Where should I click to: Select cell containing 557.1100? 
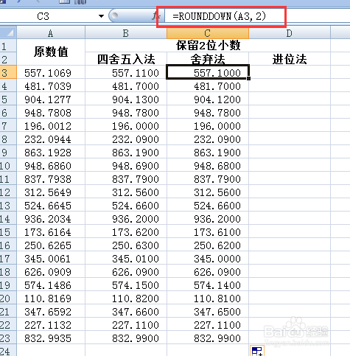coord(126,73)
